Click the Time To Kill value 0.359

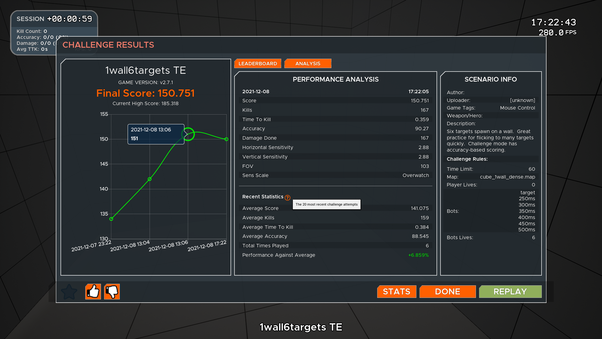[x=422, y=120]
